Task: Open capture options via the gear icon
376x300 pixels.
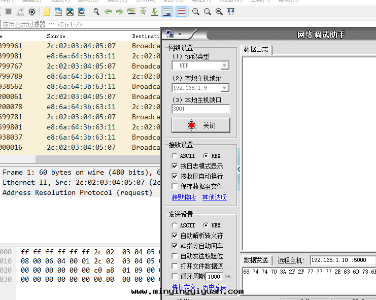Action: (32, 12)
